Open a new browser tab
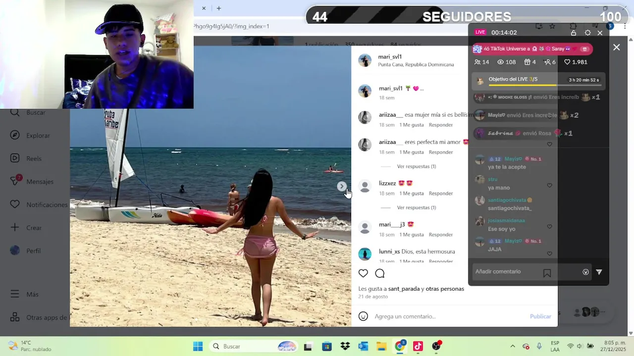Screen dimensions: 634x356 click(218, 8)
